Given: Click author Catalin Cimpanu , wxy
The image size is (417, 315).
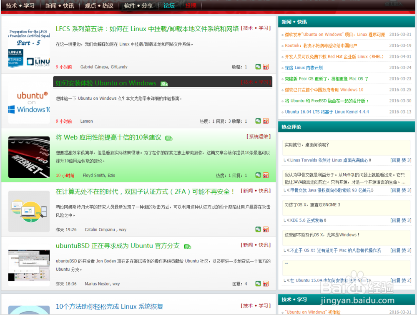Looking at the screenshot, I should 106,229.
